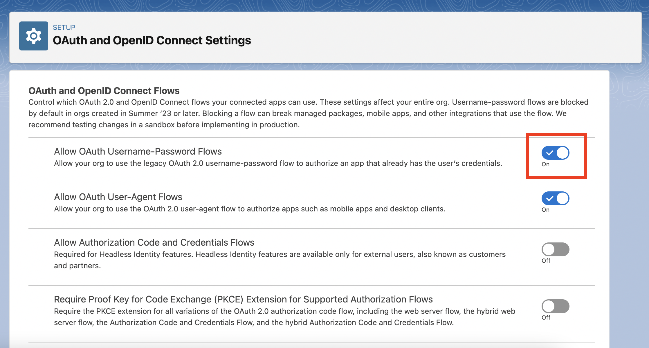Click the legacy username-password flow description text
This screenshot has height=348, width=649.
tap(278, 163)
